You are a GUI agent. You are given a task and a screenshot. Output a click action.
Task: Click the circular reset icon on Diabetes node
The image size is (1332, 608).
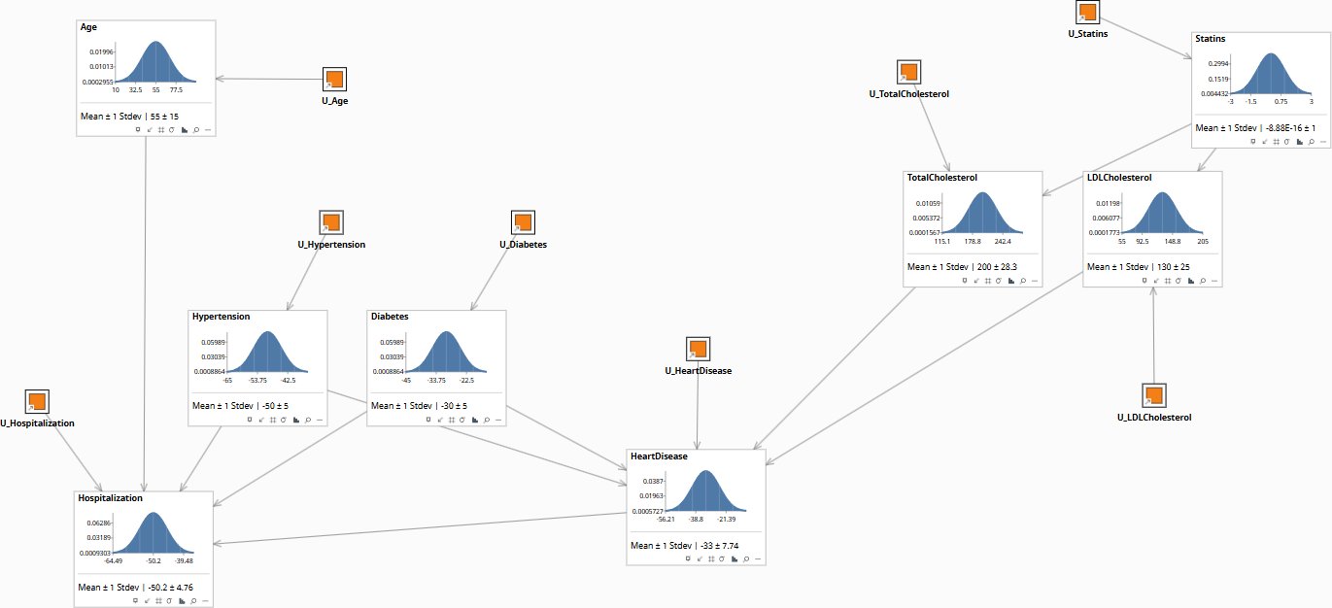(x=462, y=420)
